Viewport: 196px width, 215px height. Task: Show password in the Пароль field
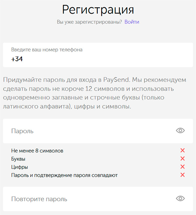180,131
